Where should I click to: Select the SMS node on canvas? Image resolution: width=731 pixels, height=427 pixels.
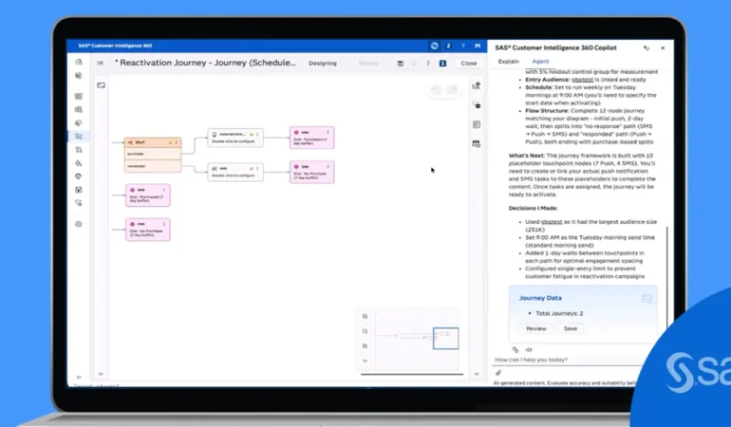(235, 172)
